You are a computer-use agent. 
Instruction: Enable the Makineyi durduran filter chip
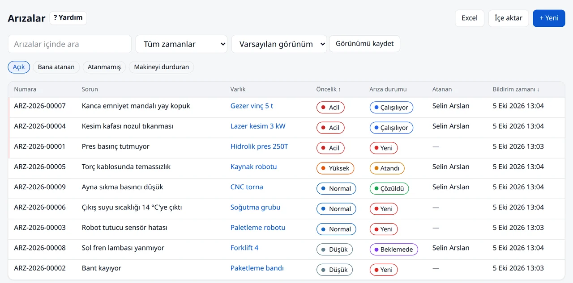(162, 67)
